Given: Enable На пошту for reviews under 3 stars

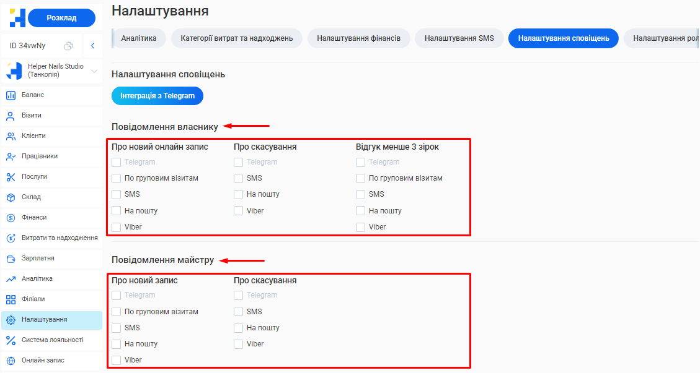Looking at the screenshot, I should point(360,210).
